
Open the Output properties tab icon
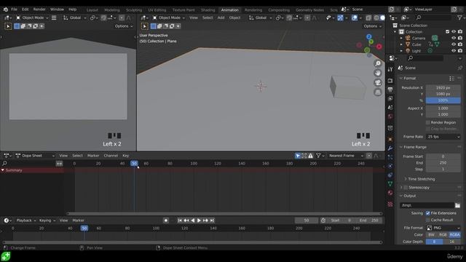point(390,90)
